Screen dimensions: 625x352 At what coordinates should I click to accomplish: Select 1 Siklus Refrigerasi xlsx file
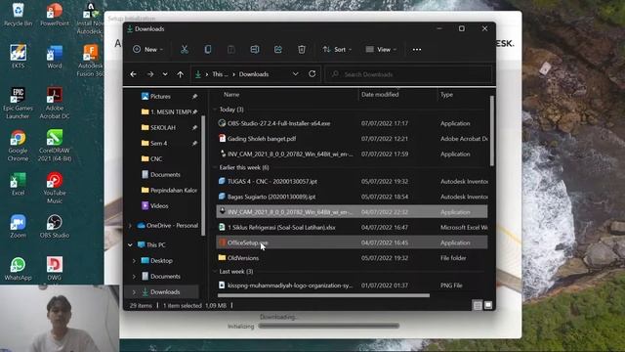[x=353, y=228]
